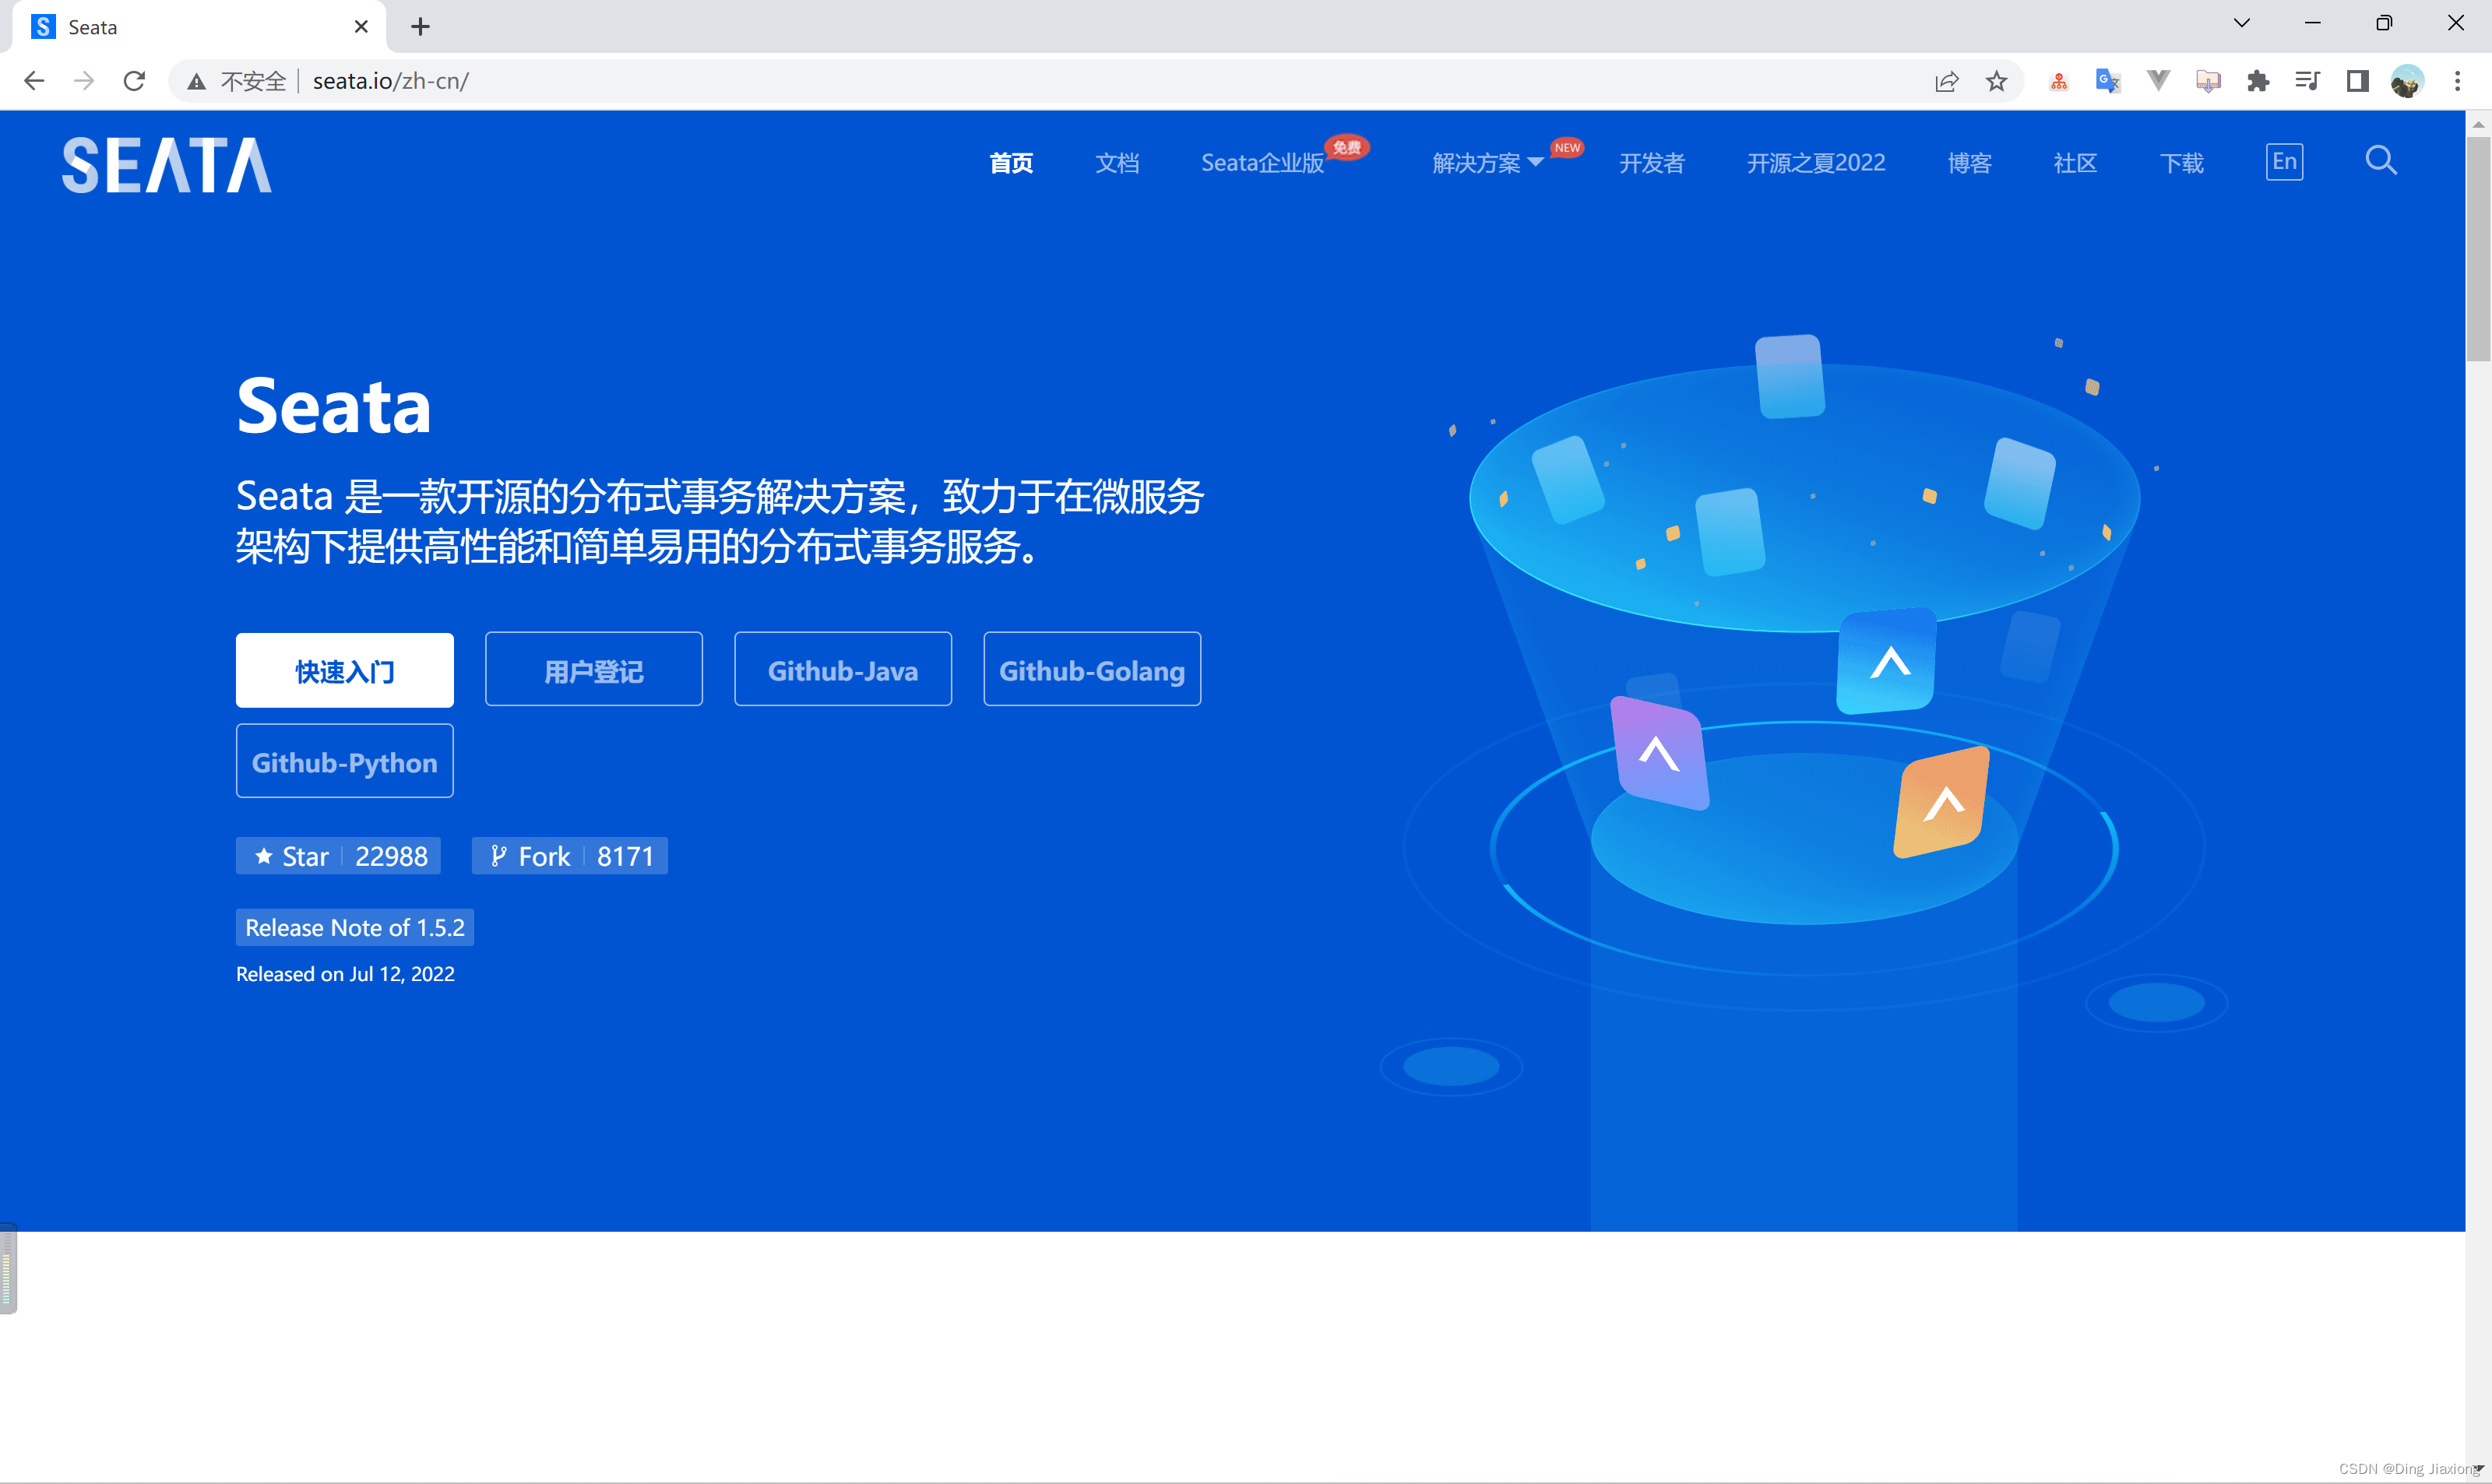Open the Extensions puzzle piece menu
2492x1484 pixels.
click(2258, 81)
